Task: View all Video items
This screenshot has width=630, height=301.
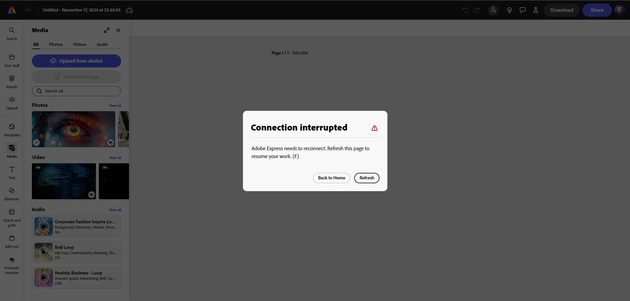Action: pyautogui.click(x=115, y=158)
